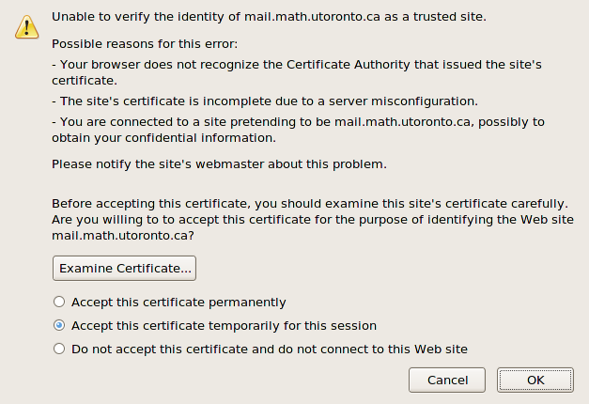This screenshot has height=404, width=589.
Task: Click the server misconfiguration reason line
Action: [x=265, y=101]
